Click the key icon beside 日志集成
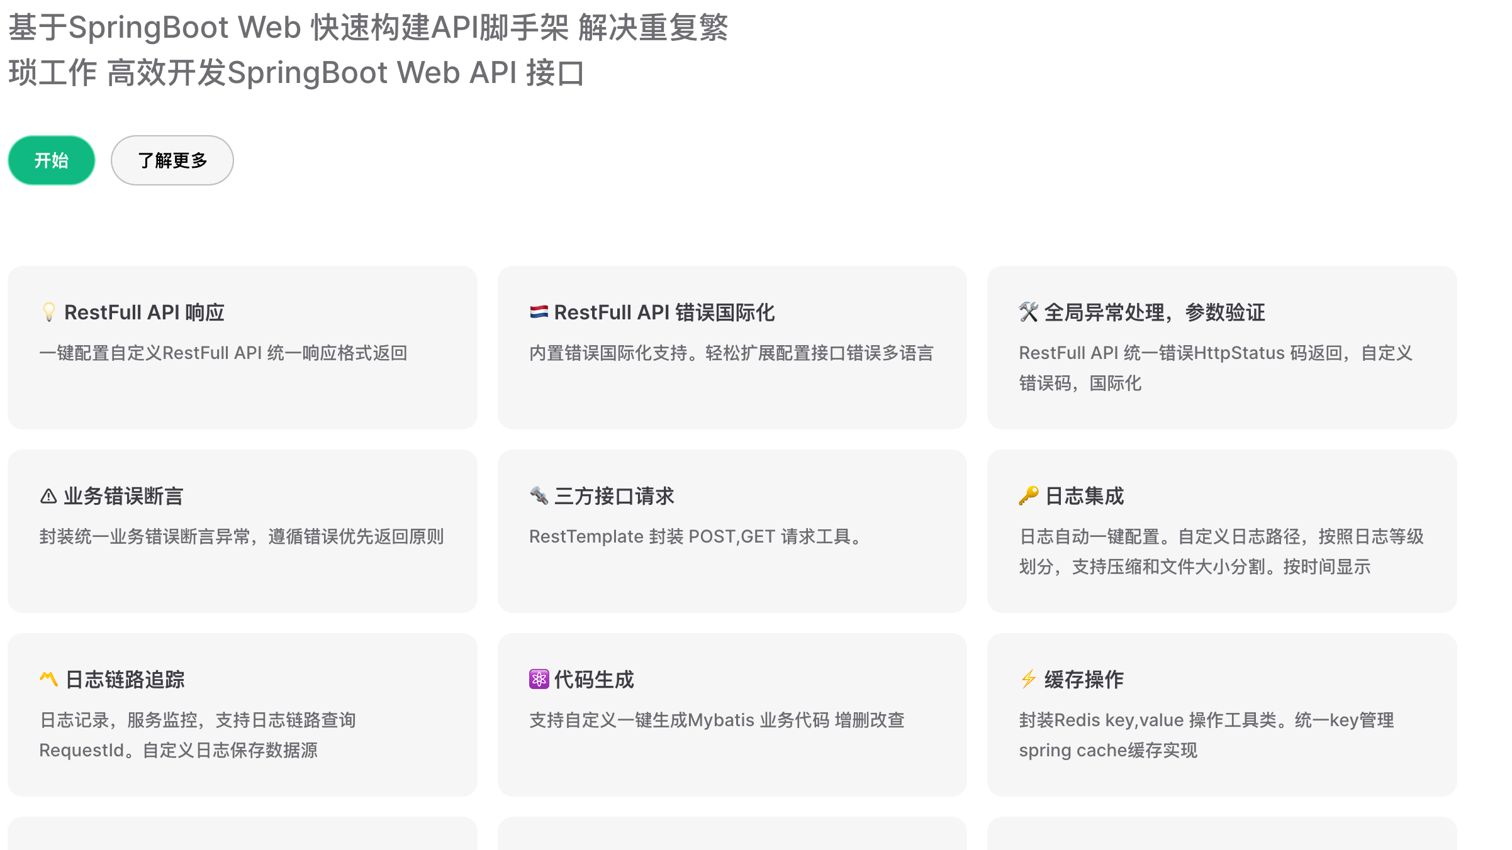This screenshot has height=850, width=1512. point(1029,496)
